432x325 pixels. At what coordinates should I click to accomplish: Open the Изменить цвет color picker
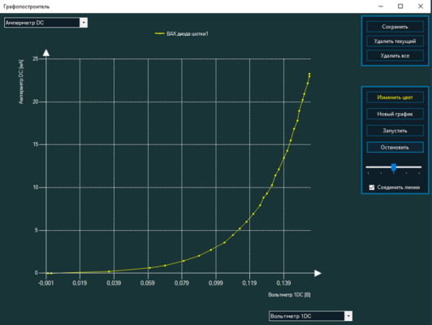[395, 97]
